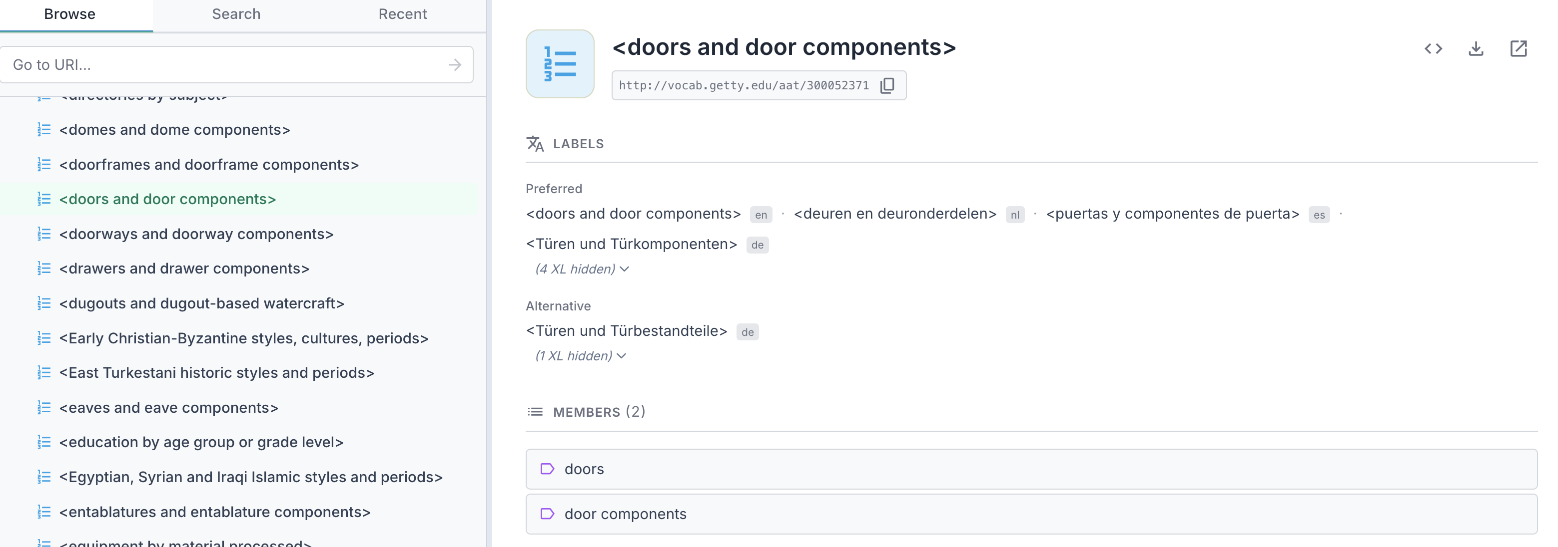This screenshot has width=1558, height=547.
Task: Click list icon beside doors and door components
Action: [43, 199]
